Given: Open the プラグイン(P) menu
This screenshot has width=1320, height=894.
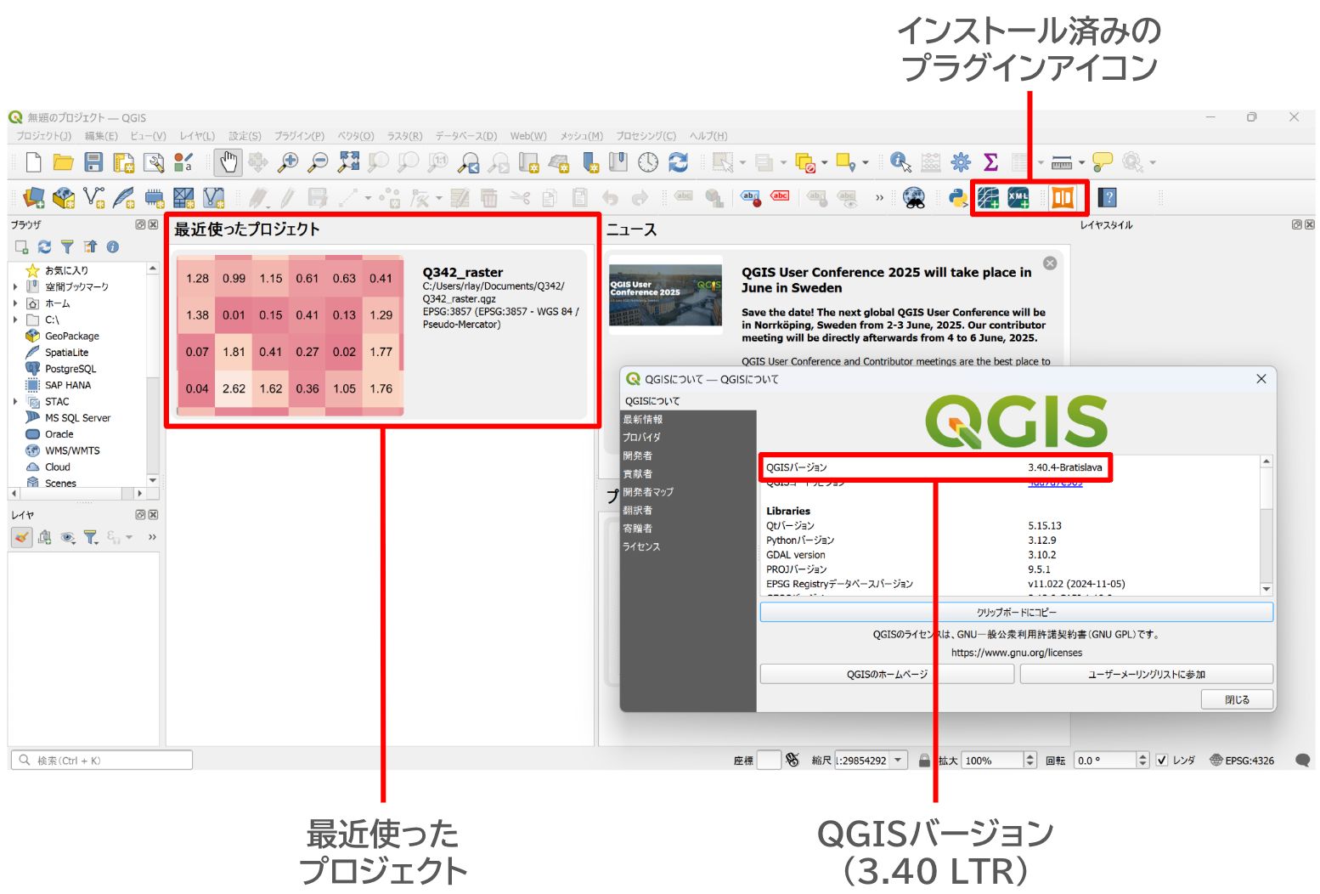Looking at the screenshot, I should (299, 136).
